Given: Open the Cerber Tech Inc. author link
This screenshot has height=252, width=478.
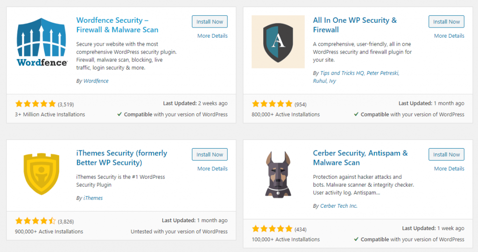Looking at the screenshot, I should 339,206.
